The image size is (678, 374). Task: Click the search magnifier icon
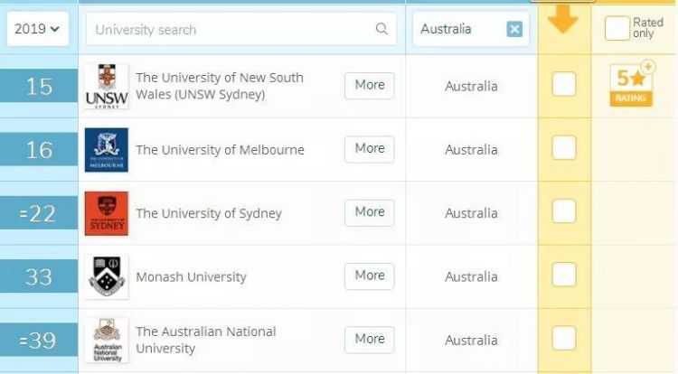coord(381,29)
